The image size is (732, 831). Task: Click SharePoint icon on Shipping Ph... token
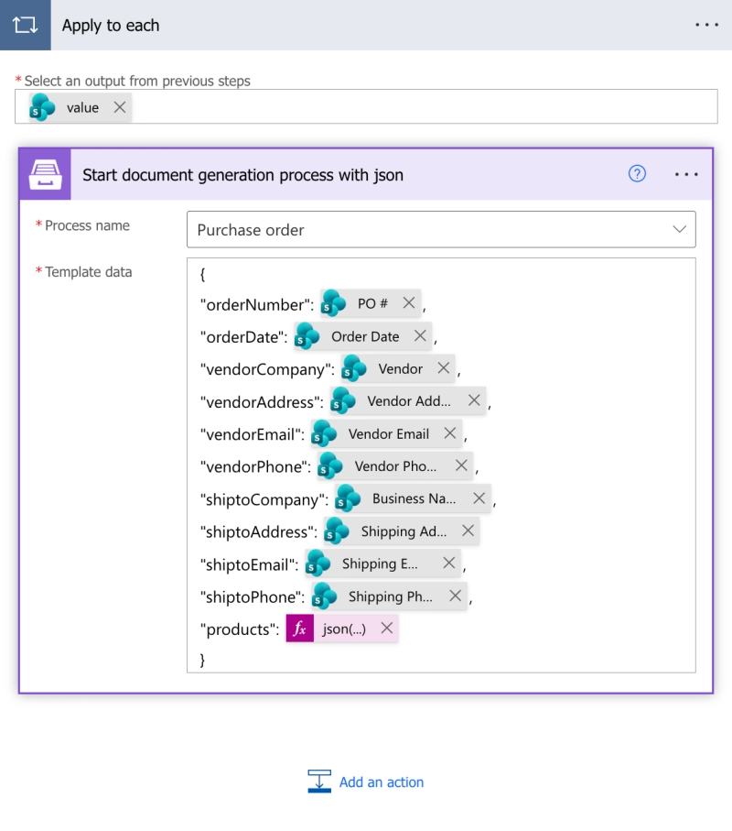[x=325, y=596]
